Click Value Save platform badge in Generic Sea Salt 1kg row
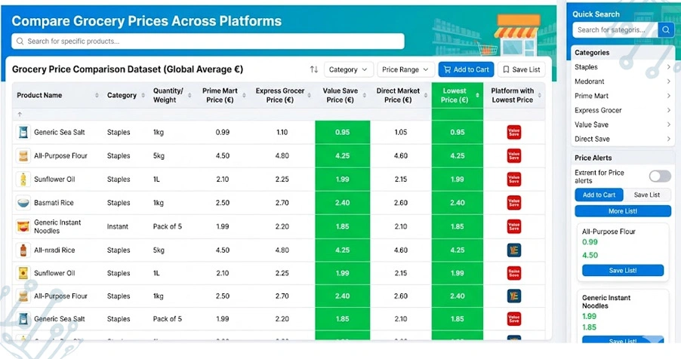 pos(514,133)
